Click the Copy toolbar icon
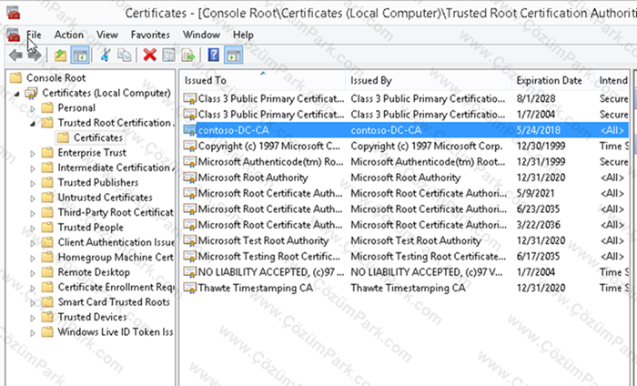 (125, 55)
